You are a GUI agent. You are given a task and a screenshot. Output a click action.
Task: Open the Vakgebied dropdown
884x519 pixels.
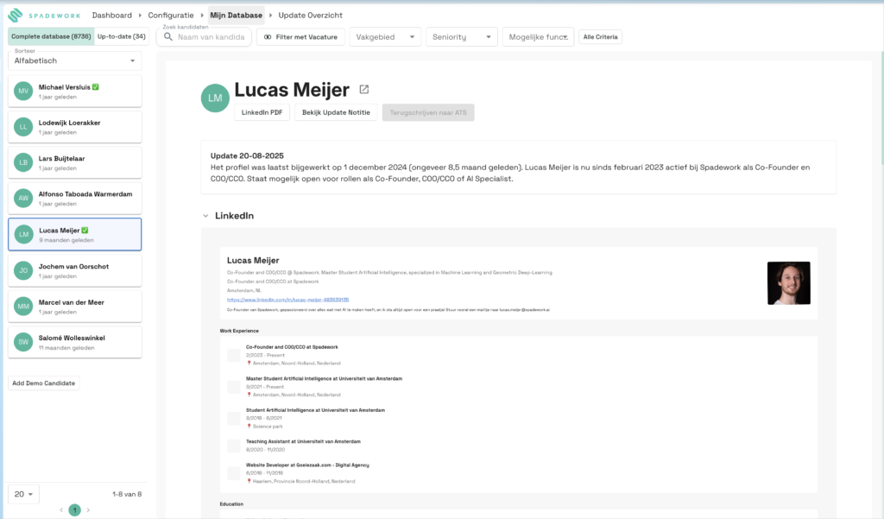click(385, 36)
